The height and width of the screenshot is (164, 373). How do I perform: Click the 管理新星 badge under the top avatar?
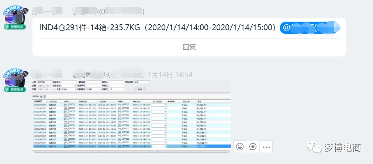tap(15, 27)
